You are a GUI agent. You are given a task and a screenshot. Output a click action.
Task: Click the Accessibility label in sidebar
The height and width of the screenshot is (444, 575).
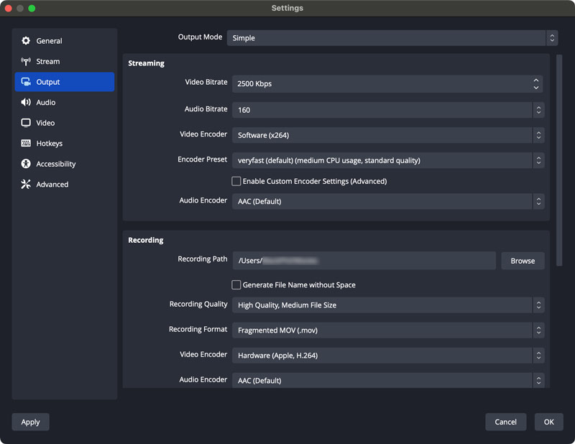click(56, 164)
